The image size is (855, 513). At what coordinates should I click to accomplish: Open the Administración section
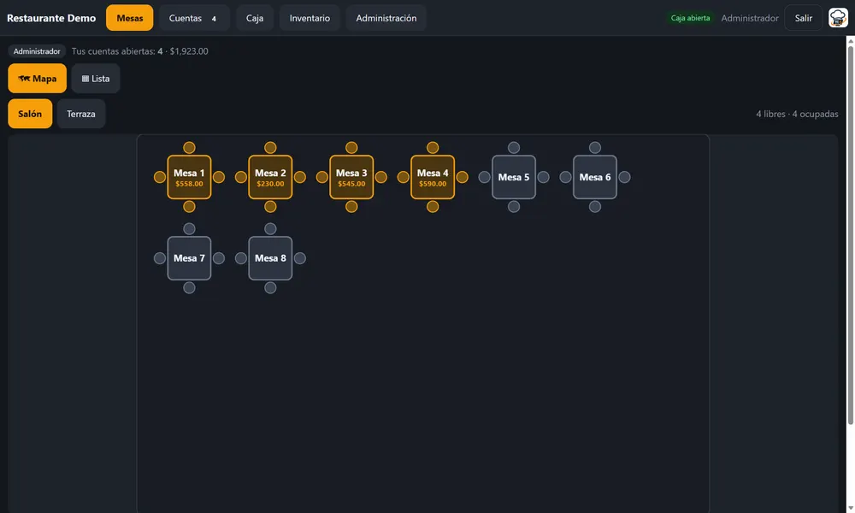pos(386,18)
